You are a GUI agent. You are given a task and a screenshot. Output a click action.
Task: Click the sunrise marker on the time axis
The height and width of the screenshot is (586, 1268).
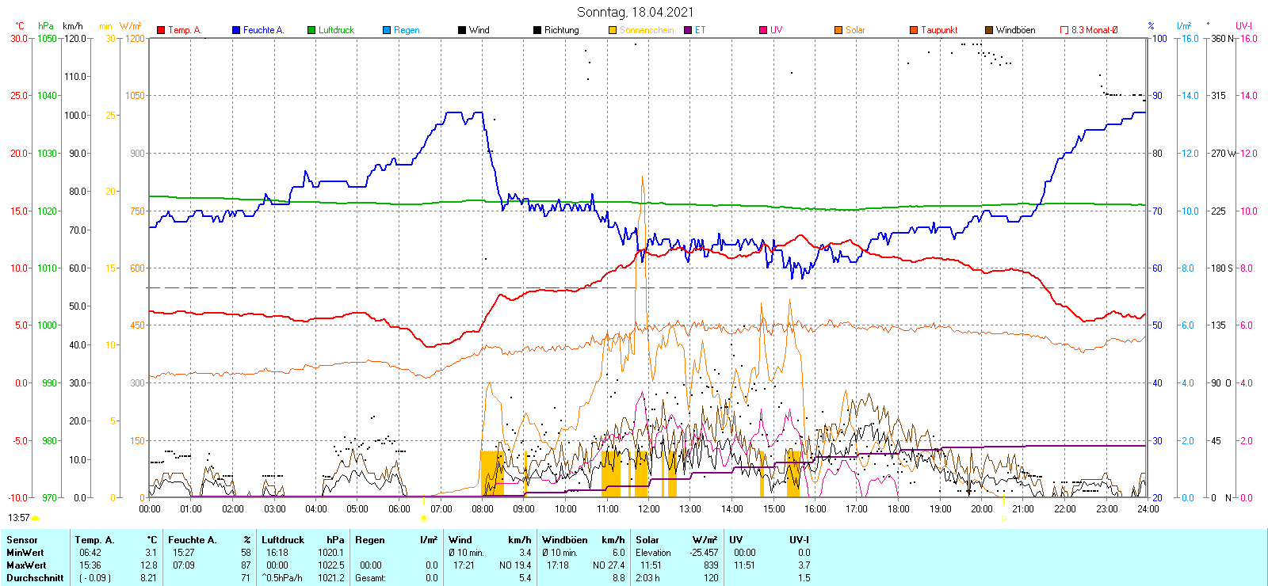point(423,518)
